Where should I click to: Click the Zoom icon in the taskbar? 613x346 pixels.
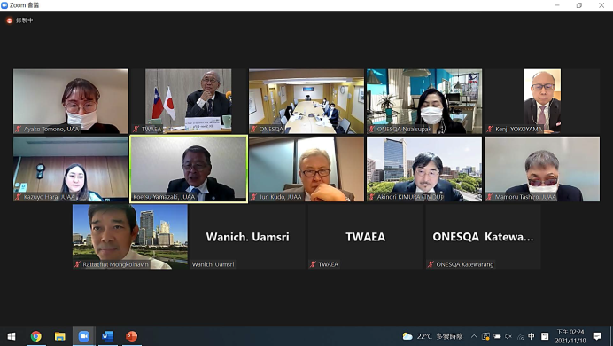83,336
